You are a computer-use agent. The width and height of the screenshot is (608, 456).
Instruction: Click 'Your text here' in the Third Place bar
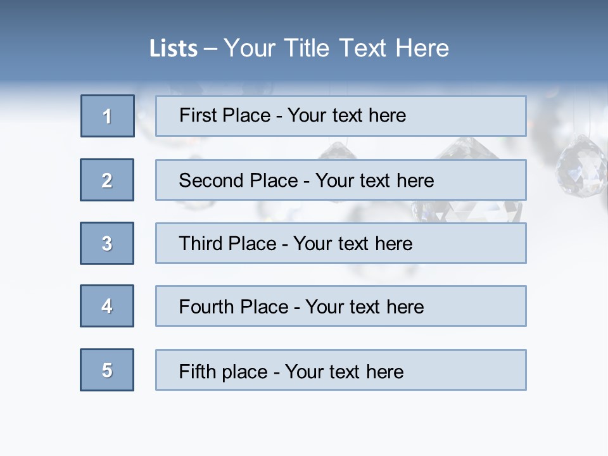click(353, 243)
